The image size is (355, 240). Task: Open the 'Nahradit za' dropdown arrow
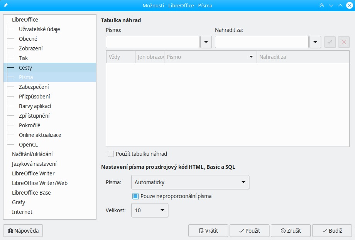coord(315,42)
